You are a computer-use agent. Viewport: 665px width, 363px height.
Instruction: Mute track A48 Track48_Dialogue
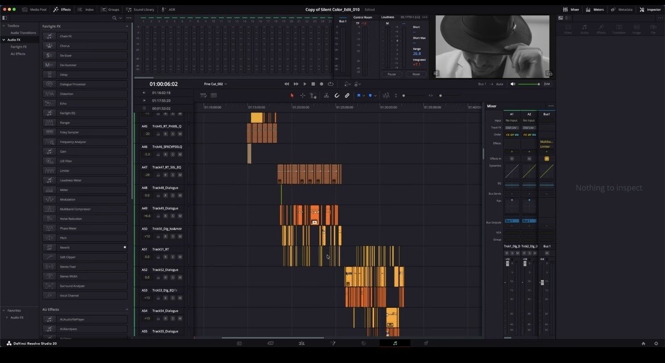[x=180, y=195]
